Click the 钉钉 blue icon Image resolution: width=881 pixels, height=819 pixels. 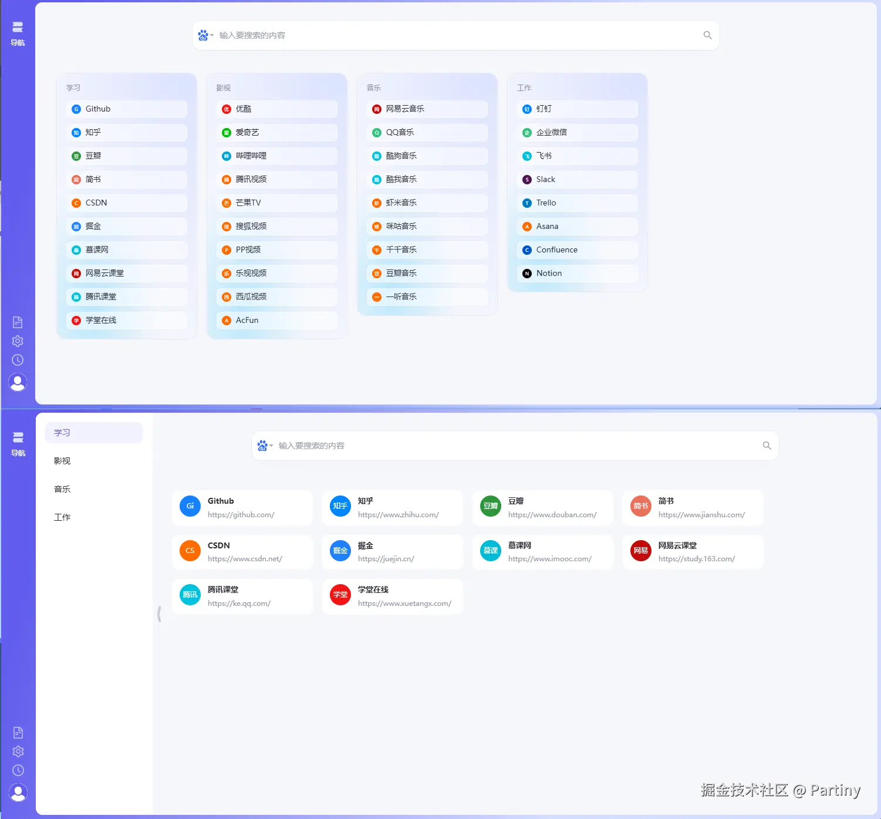coord(527,109)
